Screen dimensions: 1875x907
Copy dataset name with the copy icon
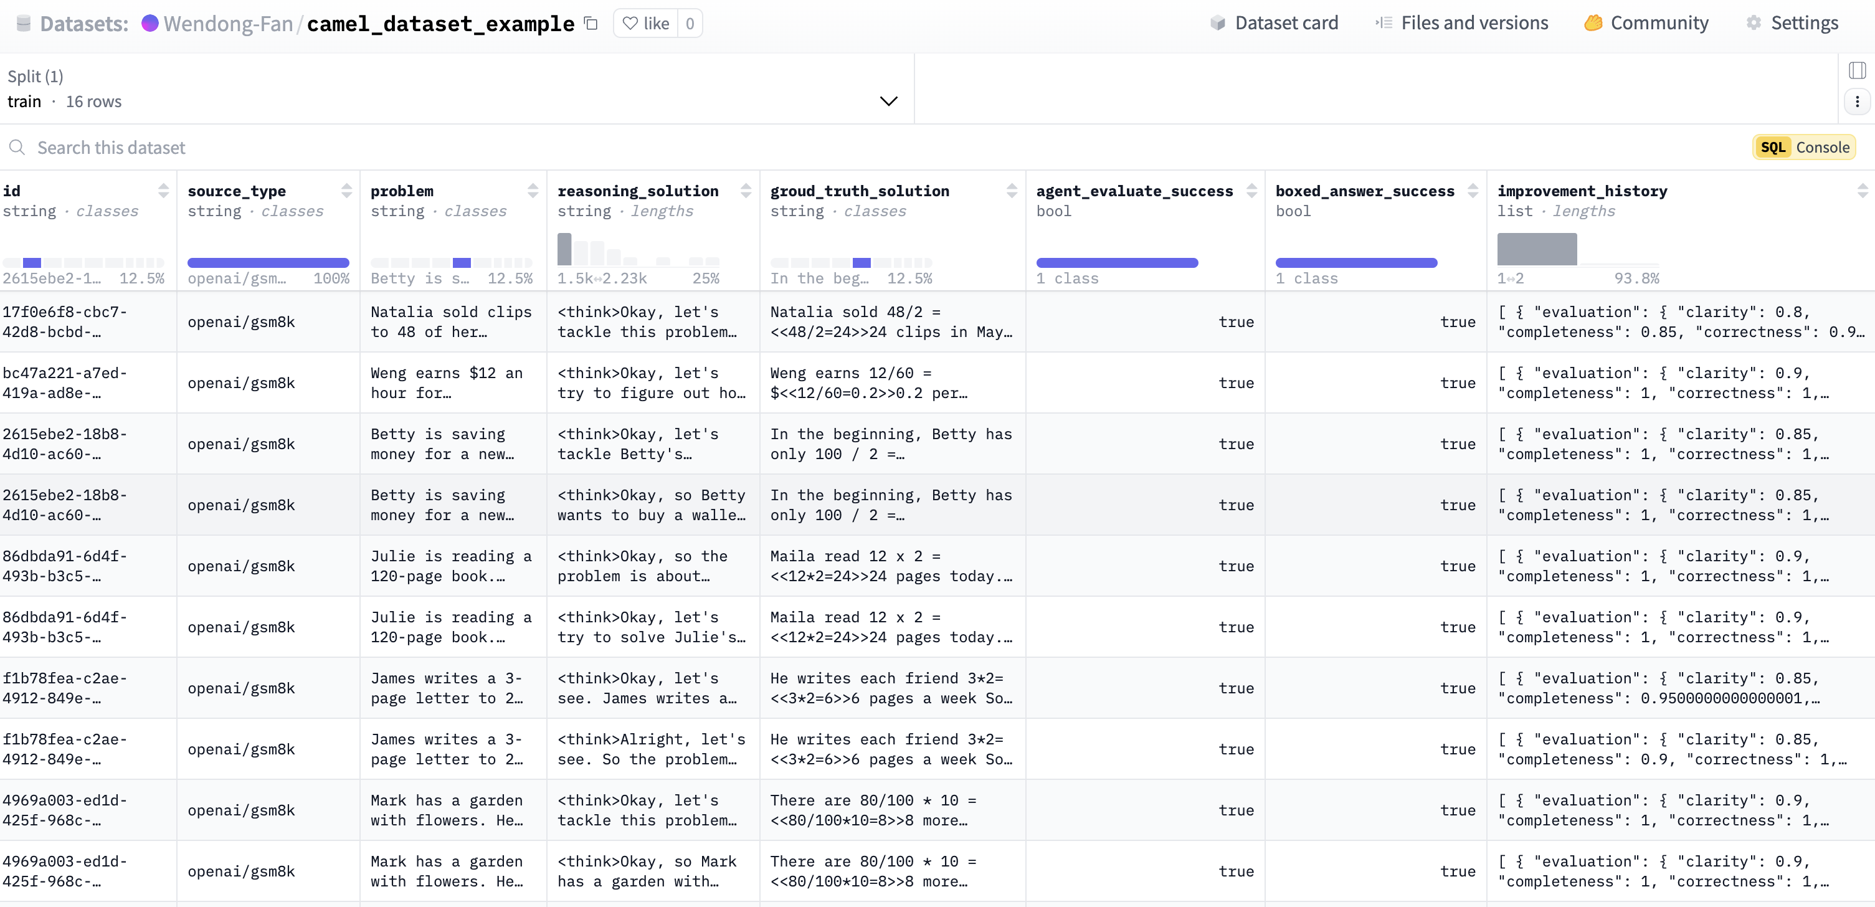pyautogui.click(x=591, y=23)
